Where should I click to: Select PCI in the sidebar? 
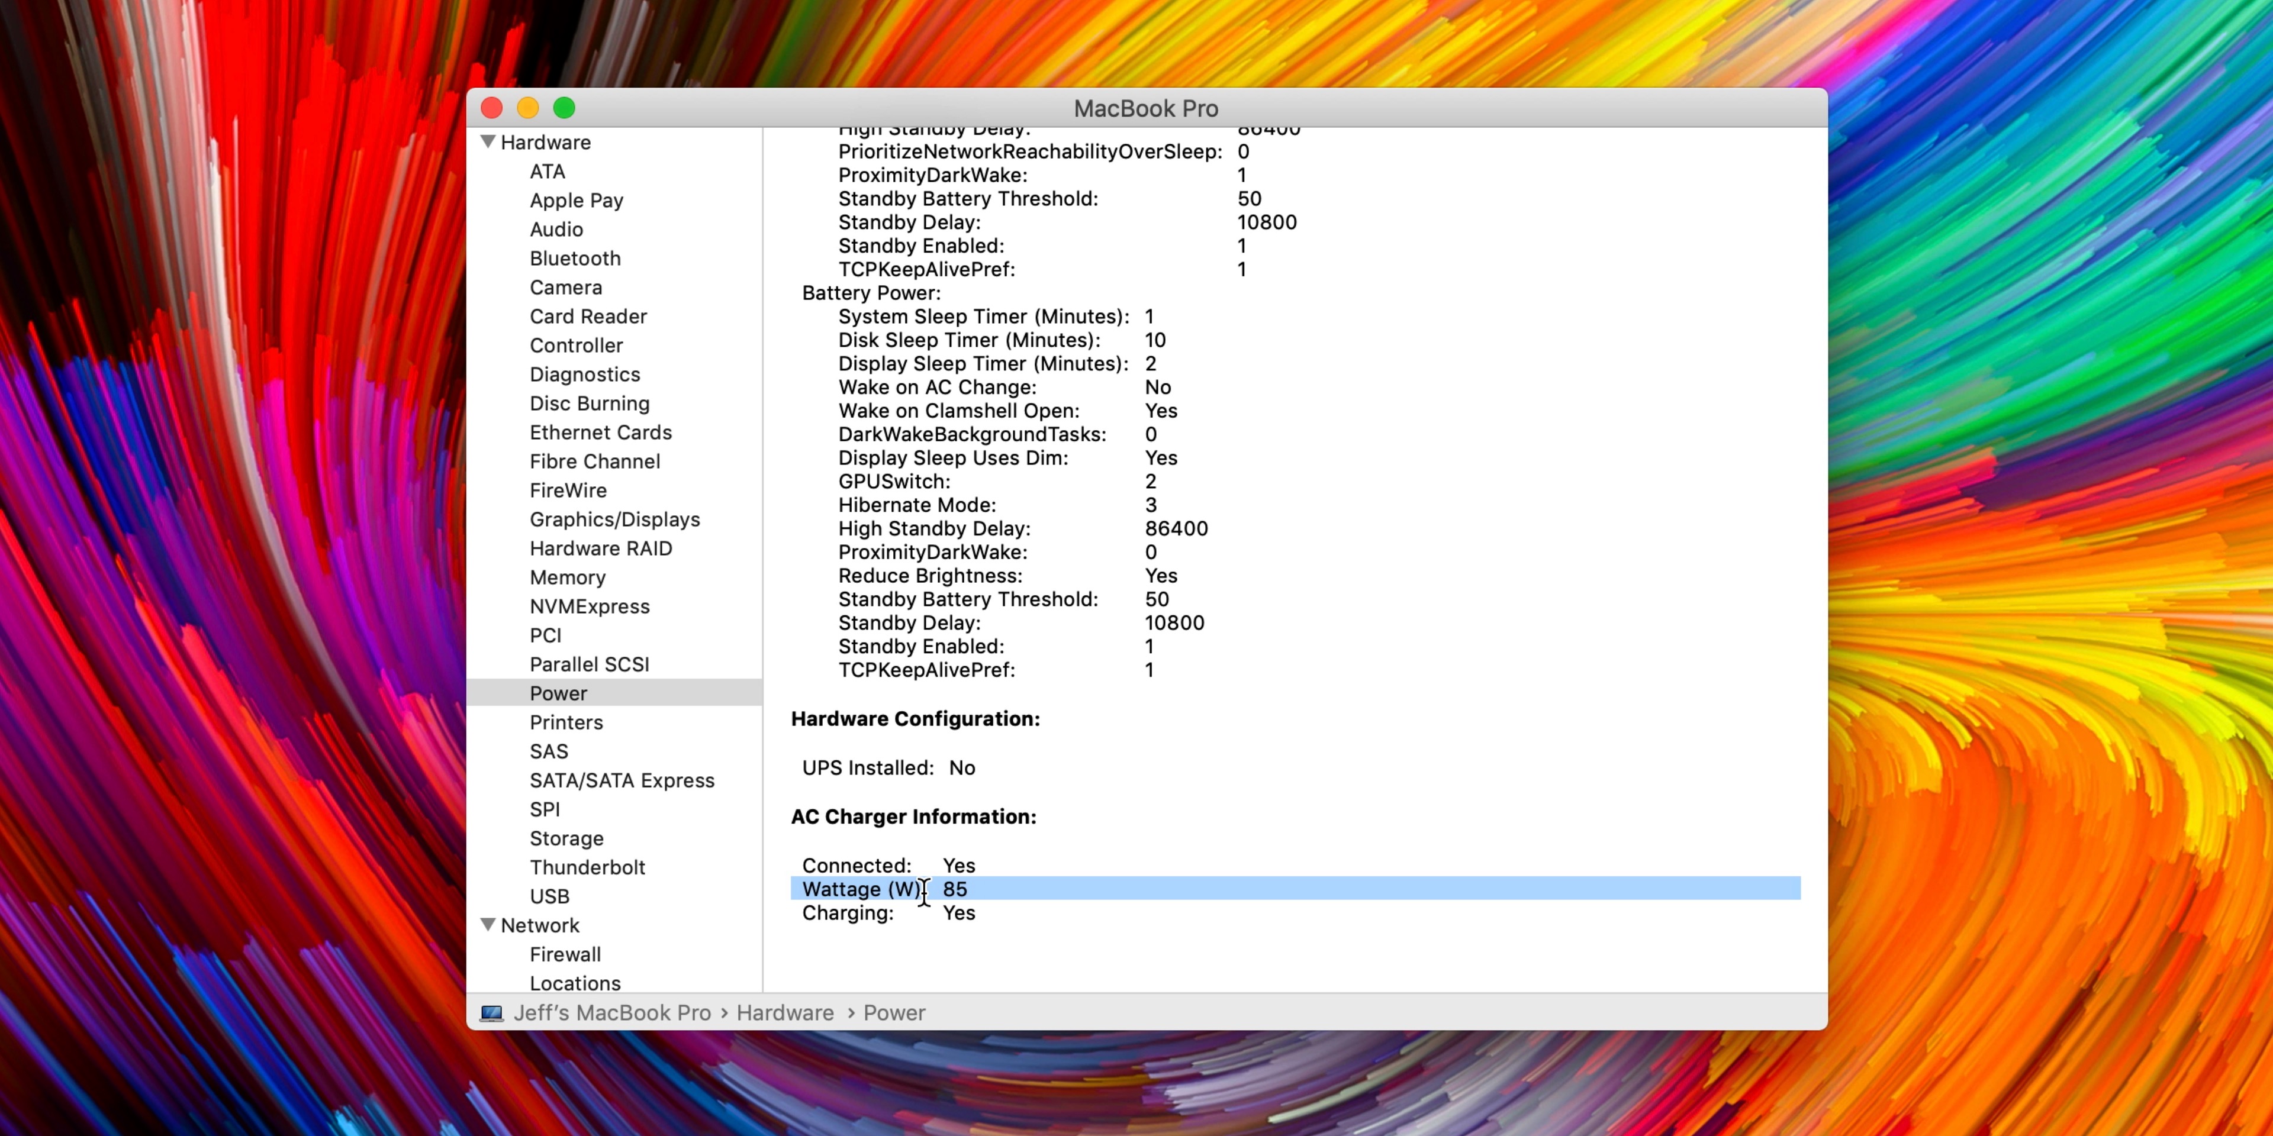[545, 636]
